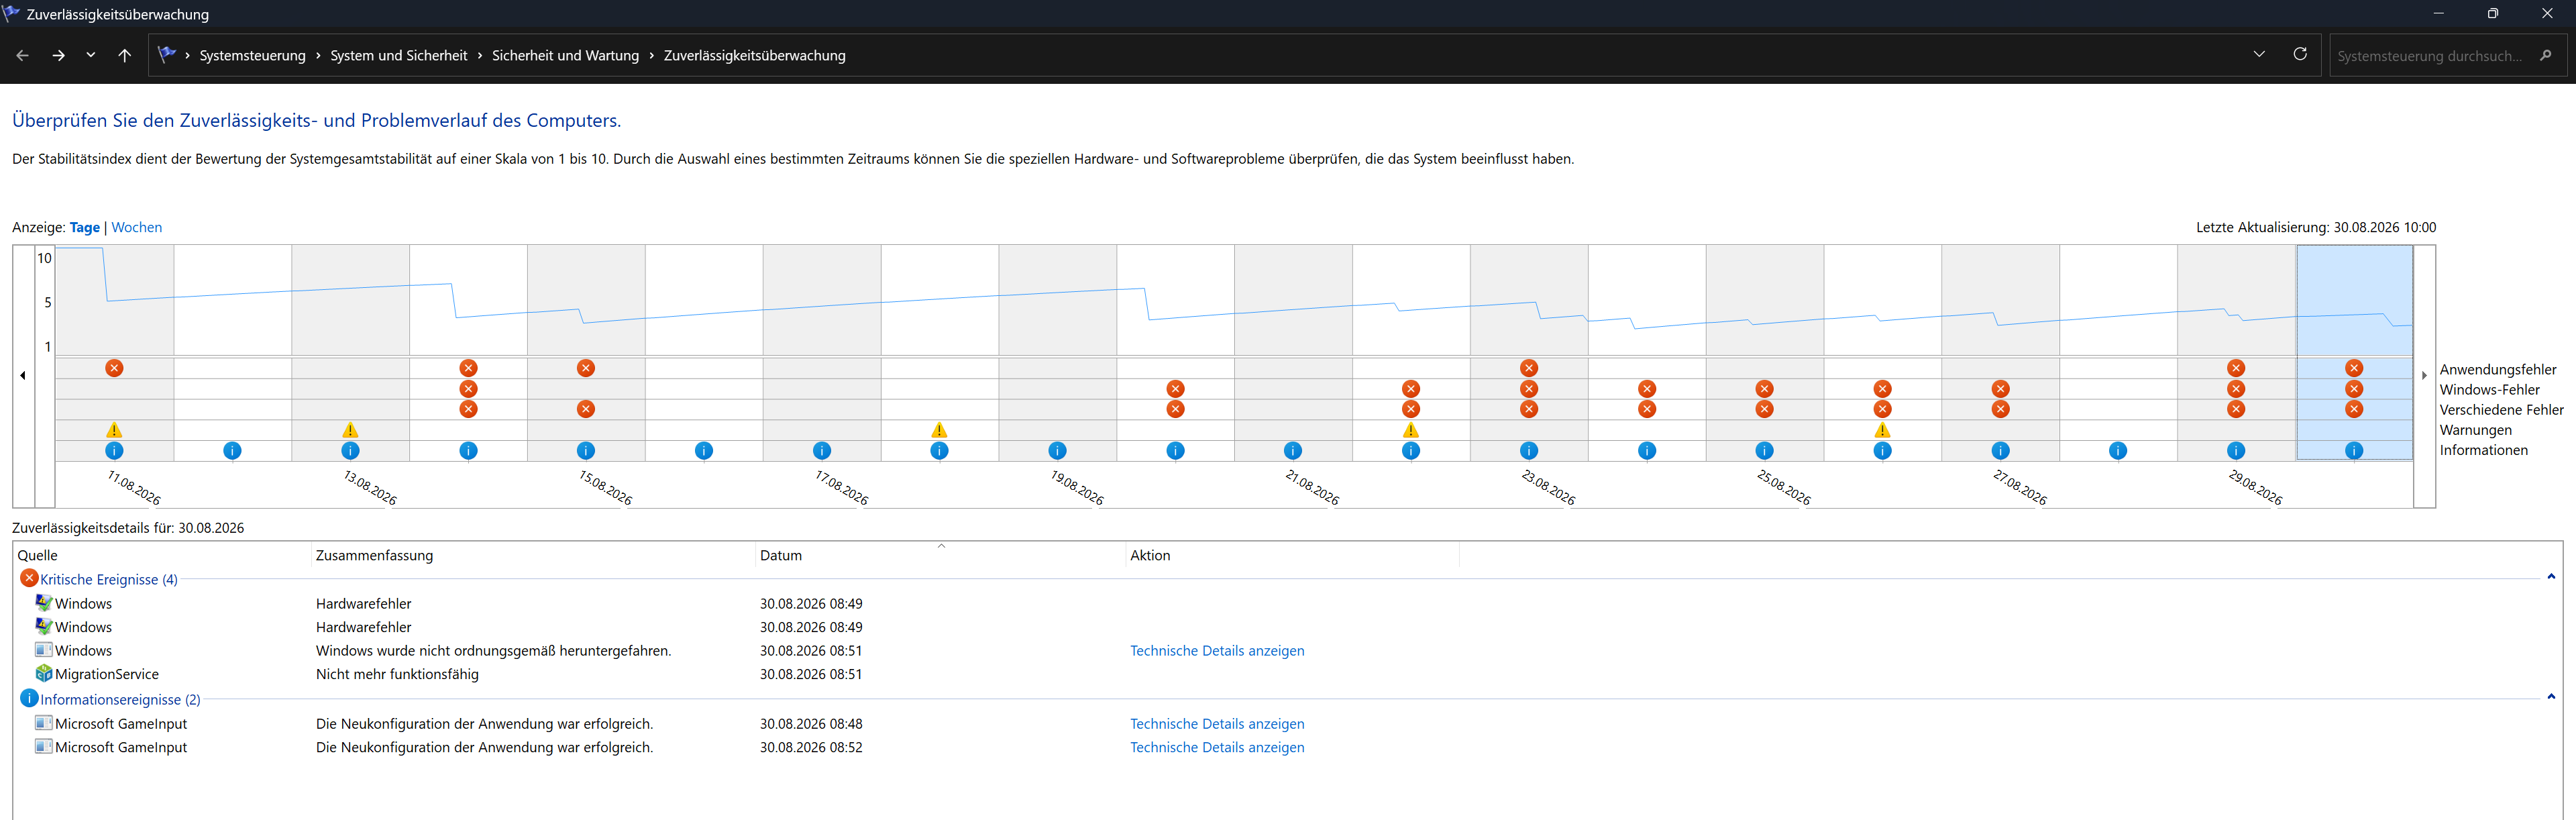This screenshot has width=2576, height=820.
Task: Open Technische Details anzeigen for improper shutdown
Action: [1217, 650]
